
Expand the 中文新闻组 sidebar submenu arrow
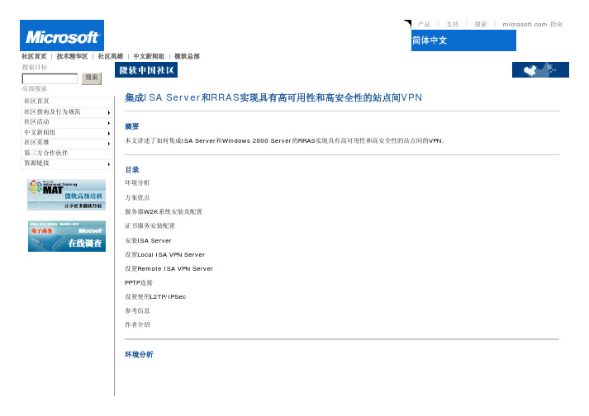coord(109,133)
